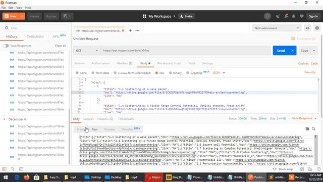The width and height of the screenshot is (323, 182).
Task: Click the response pane vertical scrollbar
Action: 315,150
